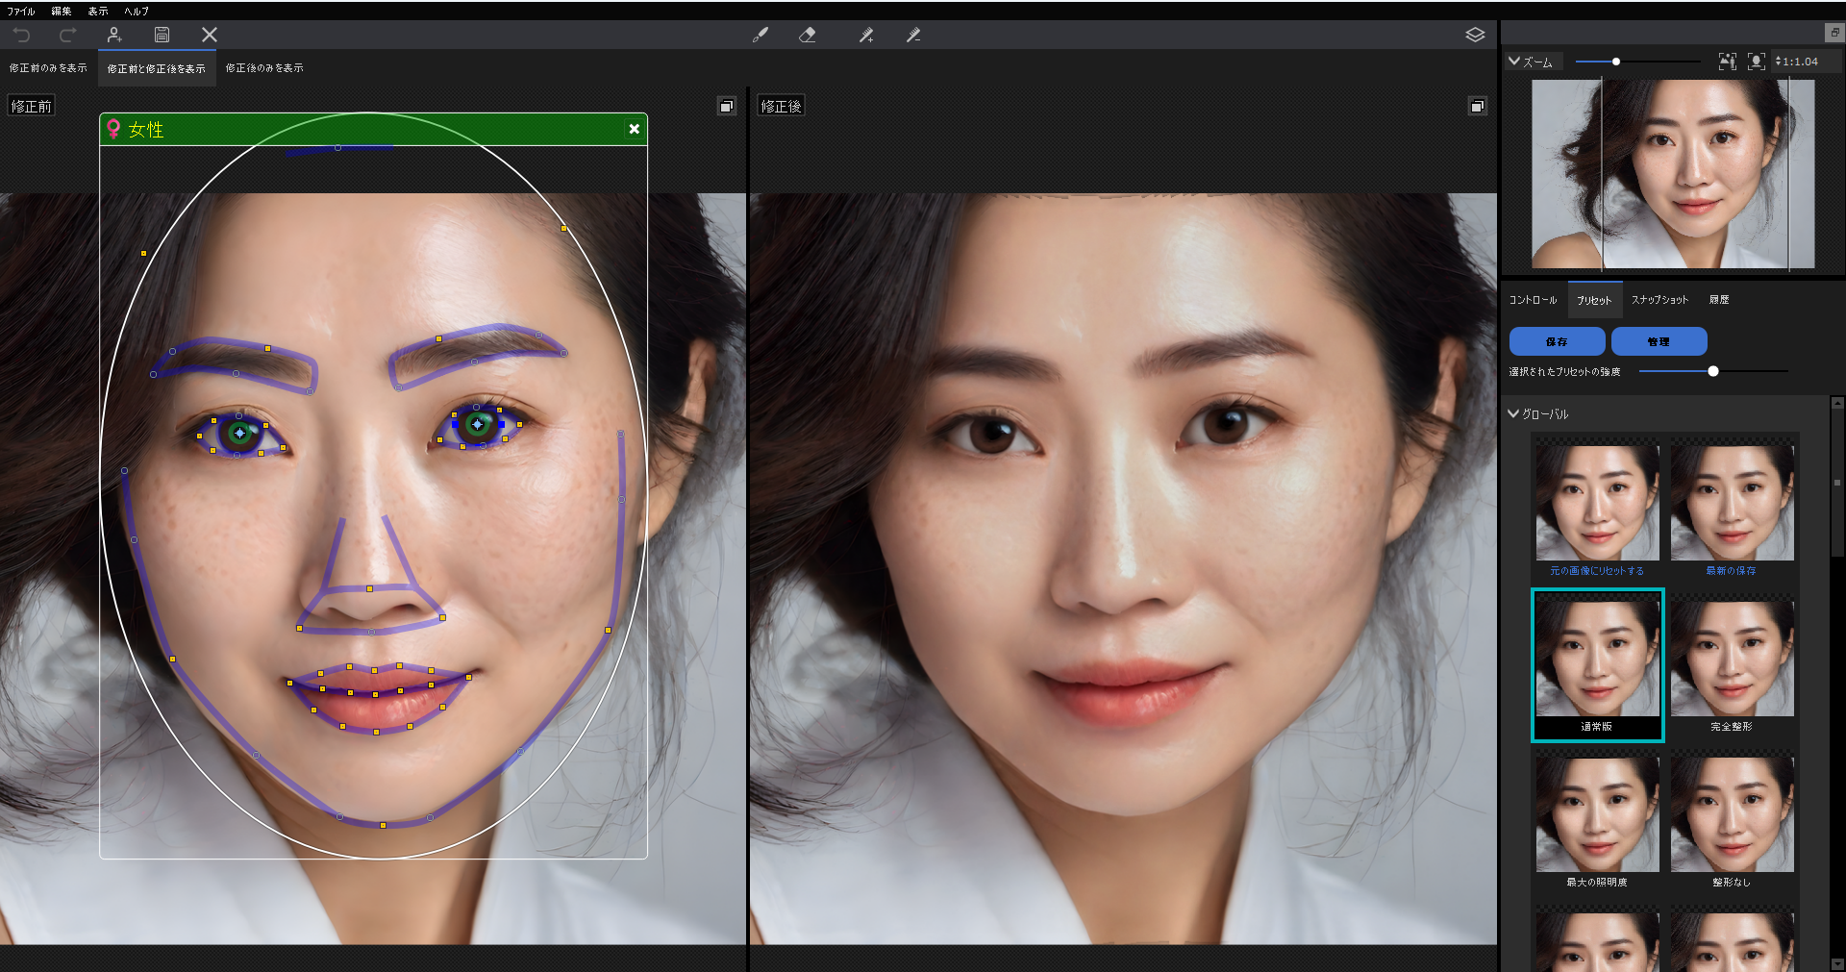
Task: Switch to 修正後のみを表示 view mode
Action: tap(264, 68)
